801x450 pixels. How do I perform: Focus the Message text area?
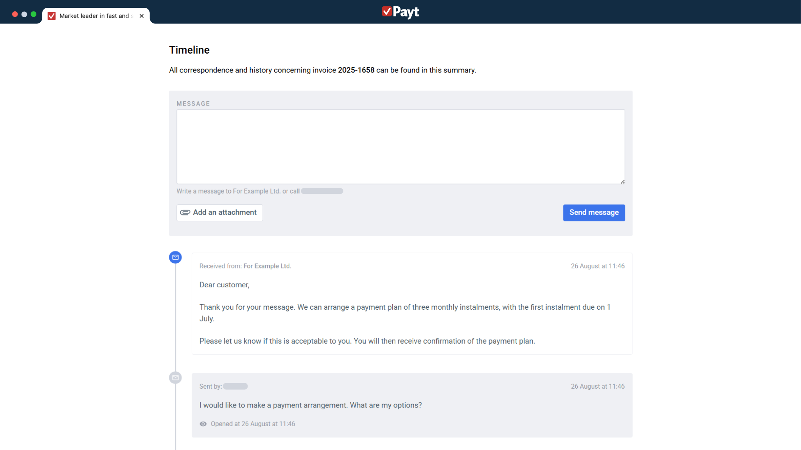point(400,147)
